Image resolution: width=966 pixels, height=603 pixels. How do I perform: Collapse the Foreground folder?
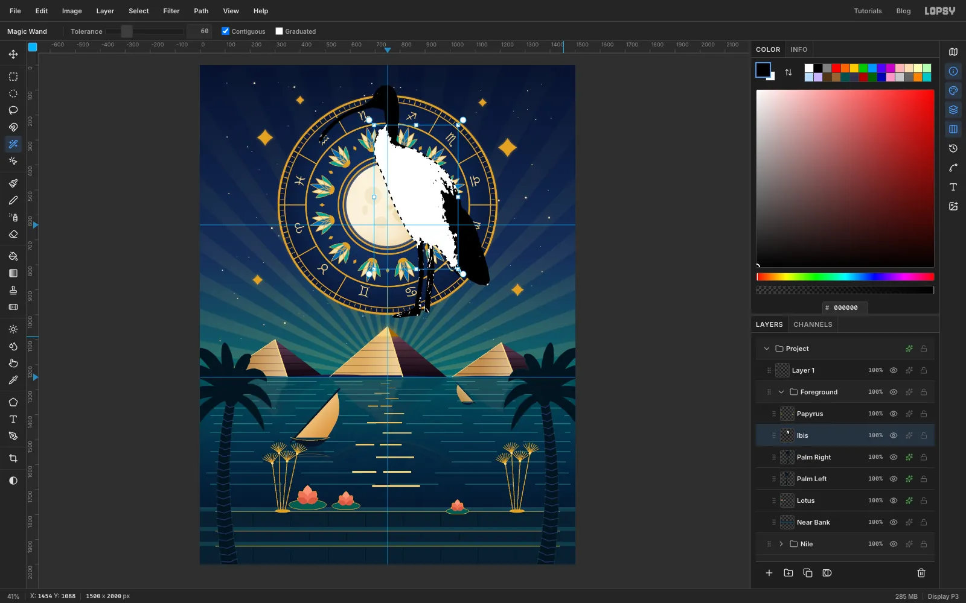click(781, 392)
